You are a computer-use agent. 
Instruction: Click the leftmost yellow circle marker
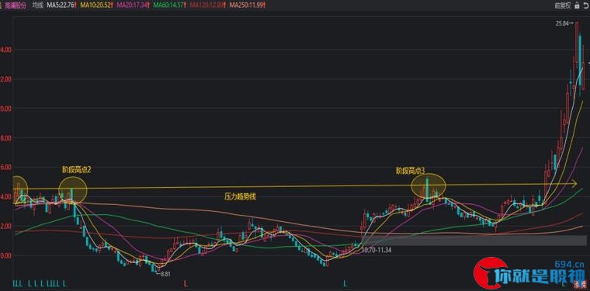19,189
